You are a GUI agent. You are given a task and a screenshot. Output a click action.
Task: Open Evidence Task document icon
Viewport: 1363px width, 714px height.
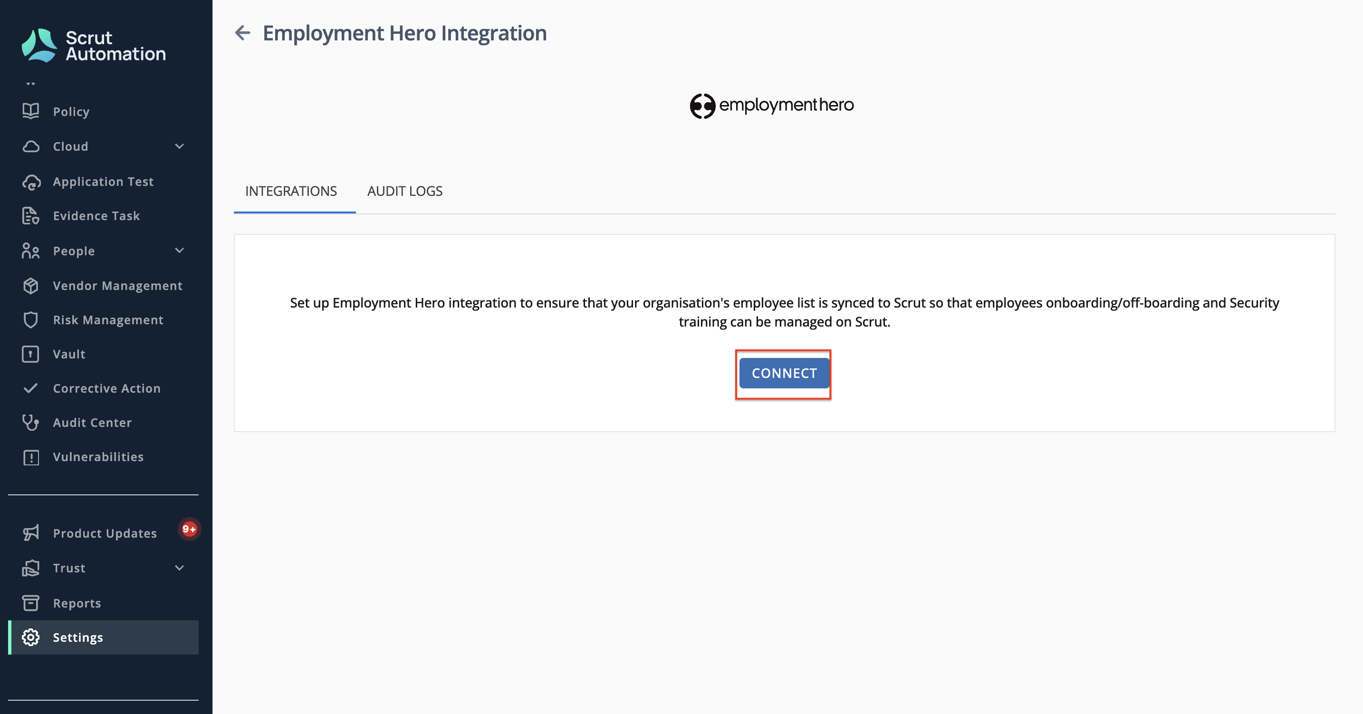[31, 216]
